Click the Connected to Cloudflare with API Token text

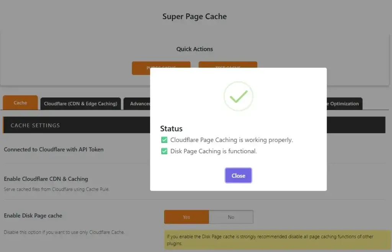[x=54, y=149]
